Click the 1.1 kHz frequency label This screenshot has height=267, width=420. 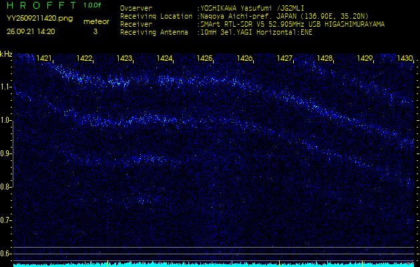[7, 87]
